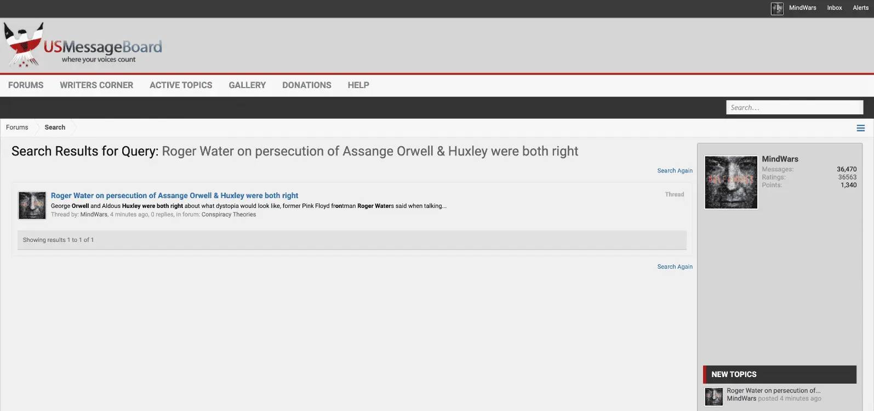This screenshot has height=411, width=874.
Task: Open the Roger Water thread title link
Action: click(174, 195)
